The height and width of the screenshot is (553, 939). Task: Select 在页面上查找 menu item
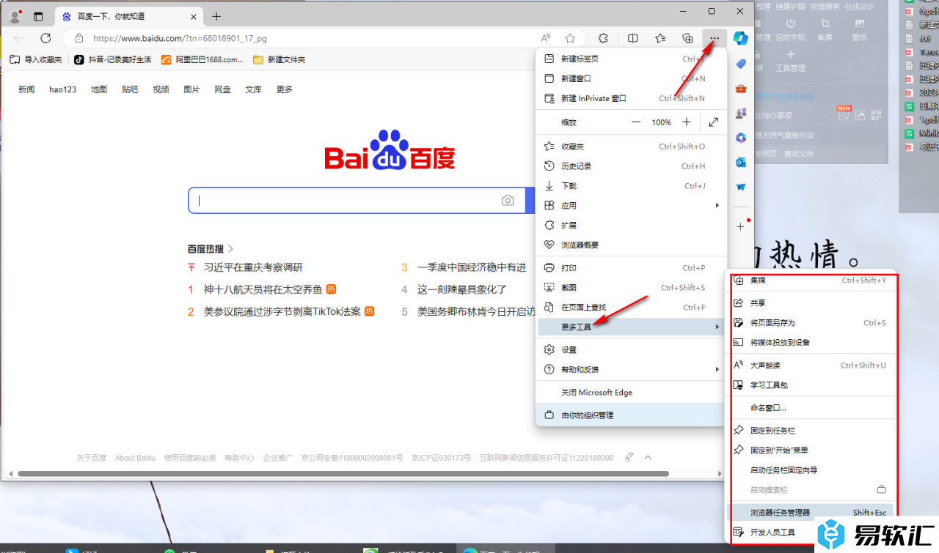[x=631, y=308]
